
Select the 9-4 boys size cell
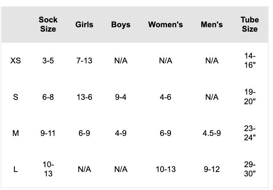click(x=121, y=97)
